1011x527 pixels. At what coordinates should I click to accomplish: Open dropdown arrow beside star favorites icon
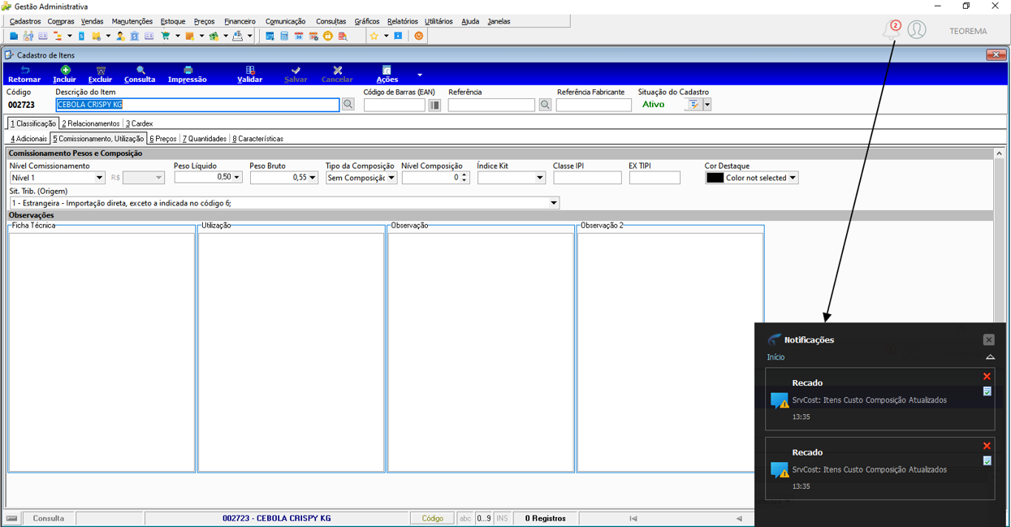point(386,36)
